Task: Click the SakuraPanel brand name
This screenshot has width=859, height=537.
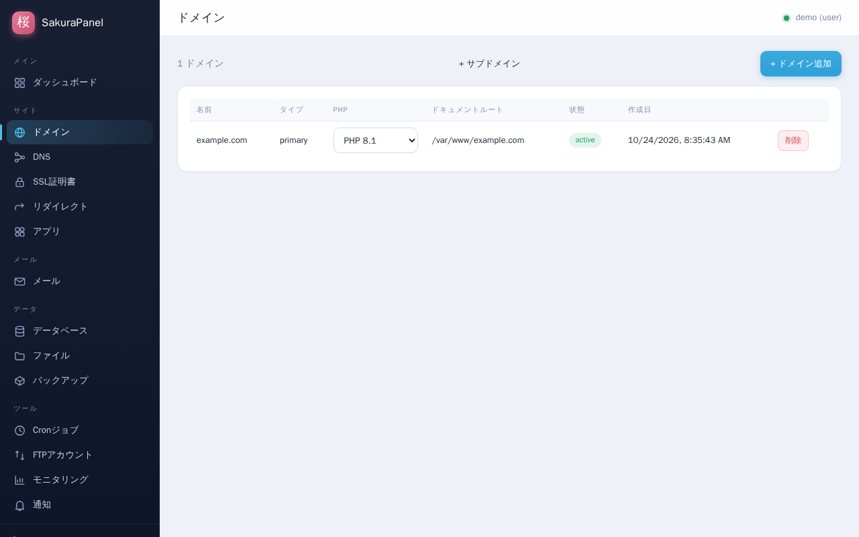Action: click(x=72, y=22)
